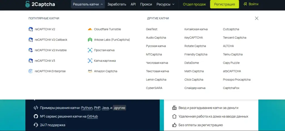The height and width of the screenshot is (131, 285).
Task: Click the underlined GitHub text link
Action: pos(92,117)
